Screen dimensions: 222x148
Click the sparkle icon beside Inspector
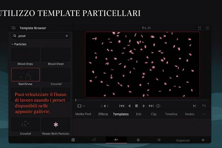(x=203, y=140)
